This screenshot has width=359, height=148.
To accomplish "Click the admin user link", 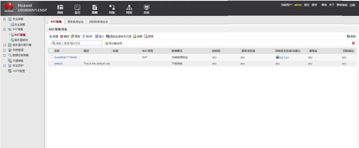I will [298, 5].
